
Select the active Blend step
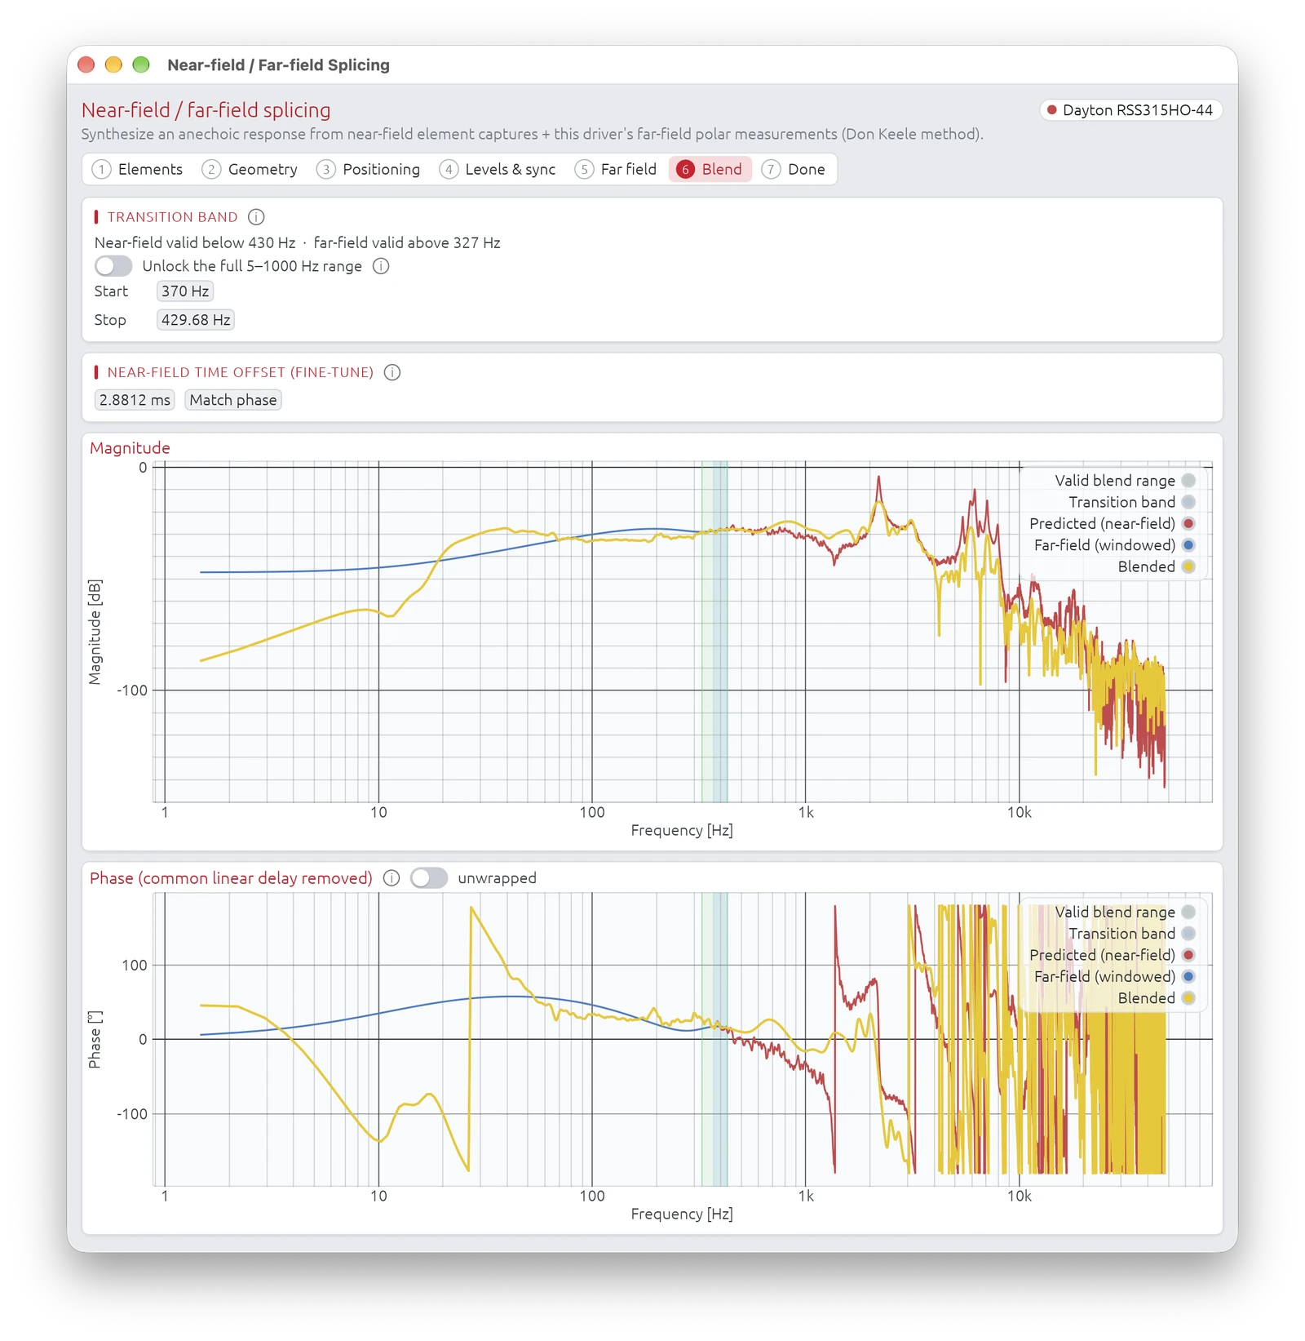point(710,169)
